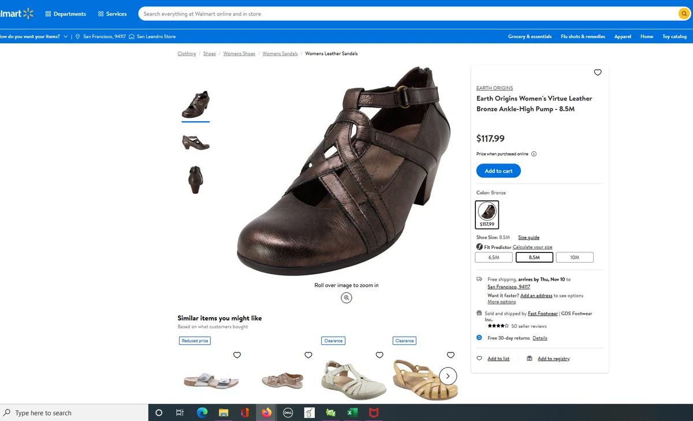Open Excel from taskbar
The width and height of the screenshot is (693, 421).
352,413
